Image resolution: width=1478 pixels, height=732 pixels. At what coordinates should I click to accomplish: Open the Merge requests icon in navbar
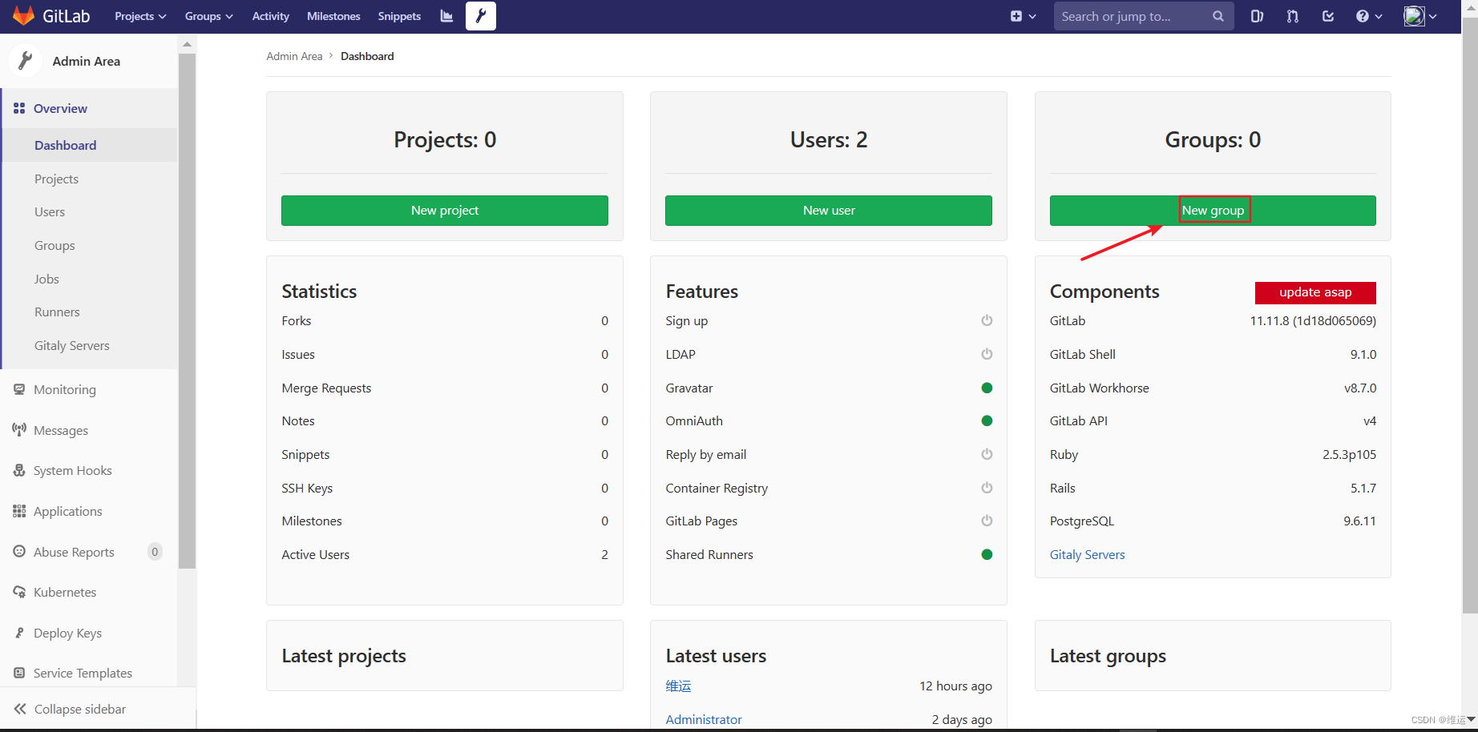point(1293,16)
